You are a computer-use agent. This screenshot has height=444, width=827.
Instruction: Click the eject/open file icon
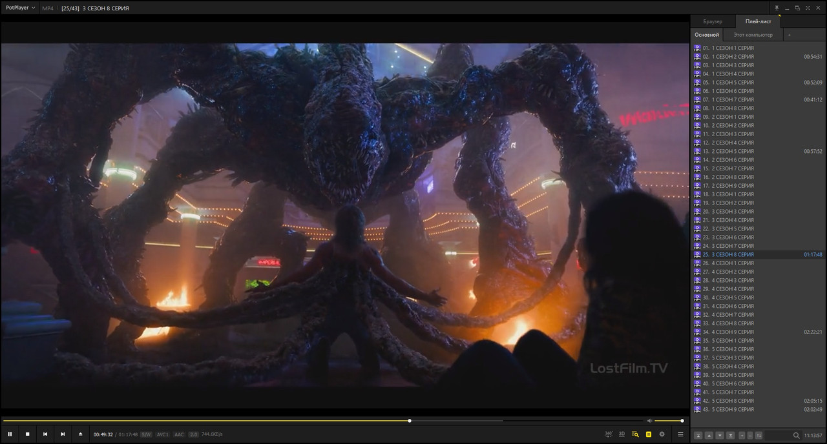80,434
